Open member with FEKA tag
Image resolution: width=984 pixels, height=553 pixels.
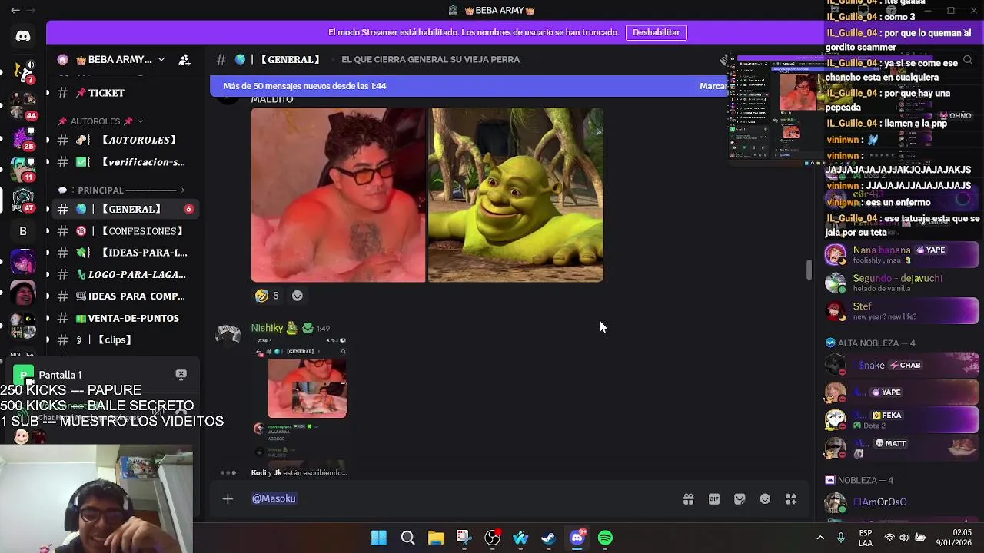(x=901, y=419)
